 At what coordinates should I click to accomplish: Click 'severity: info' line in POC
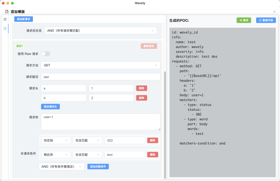(190, 52)
